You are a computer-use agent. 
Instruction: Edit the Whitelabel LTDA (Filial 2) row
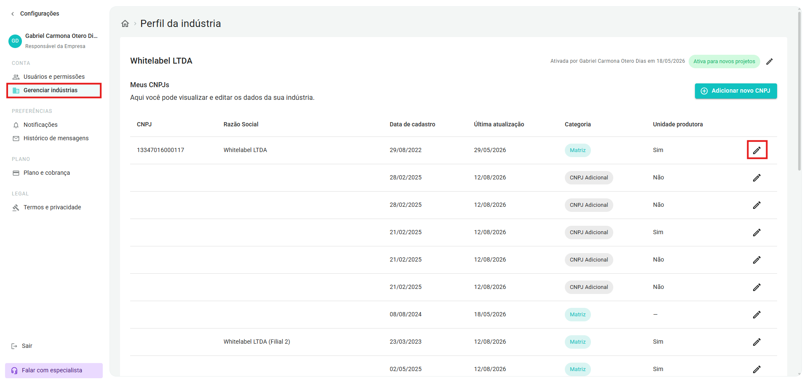point(757,342)
